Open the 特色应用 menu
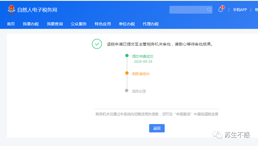The height and width of the screenshot is (146, 258). coord(103,24)
